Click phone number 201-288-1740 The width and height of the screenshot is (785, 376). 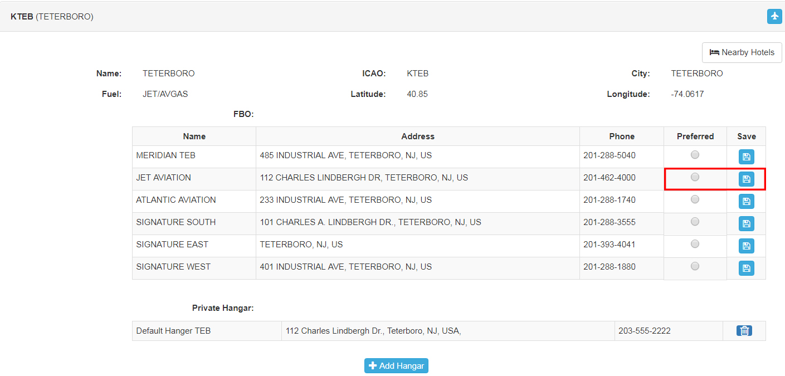(610, 200)
